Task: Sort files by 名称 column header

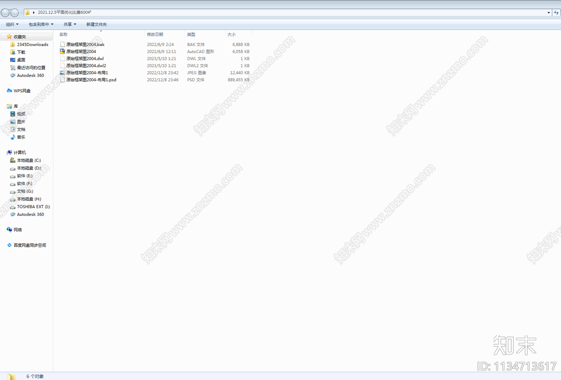Action: 63,34
